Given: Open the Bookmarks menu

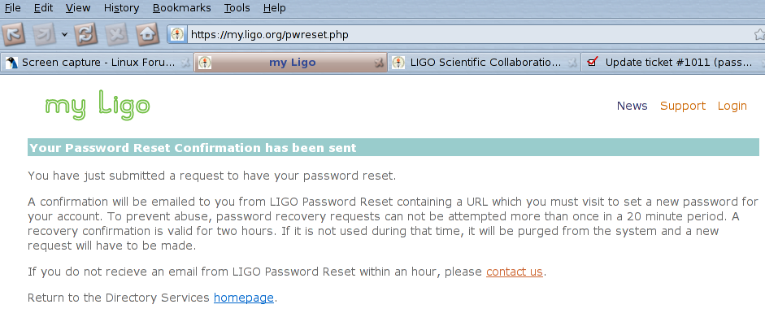Looking at the screenshot, I should 182,8.
